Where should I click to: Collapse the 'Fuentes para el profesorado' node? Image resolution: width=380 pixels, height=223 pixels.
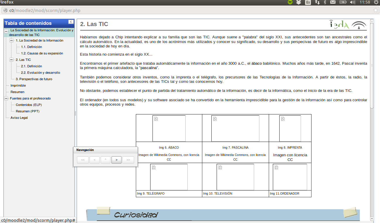(x=6, y=98)
